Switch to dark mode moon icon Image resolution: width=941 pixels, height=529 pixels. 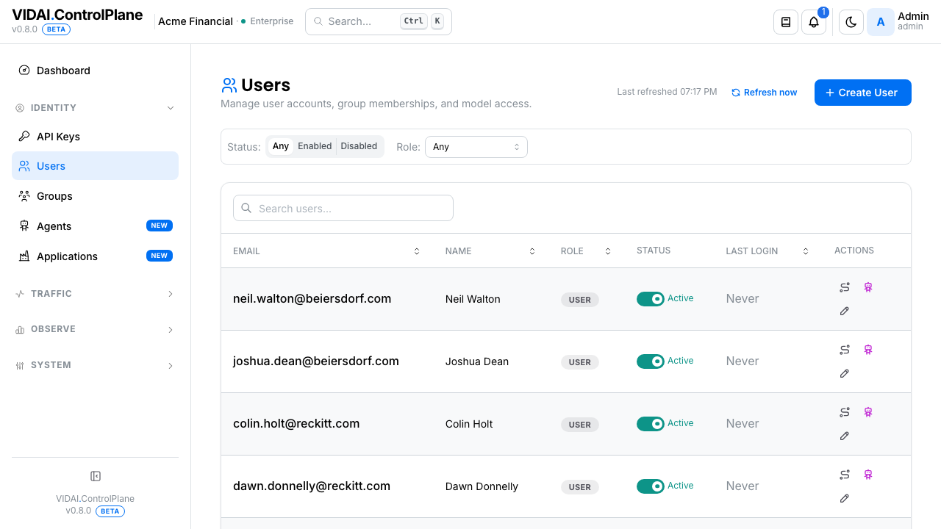(x=851, y=22)
